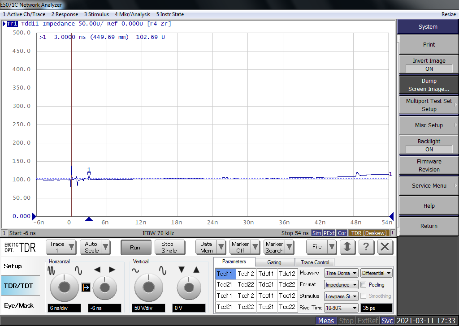Open the Mkr/Analysis menu

click(x=133, y=14)
